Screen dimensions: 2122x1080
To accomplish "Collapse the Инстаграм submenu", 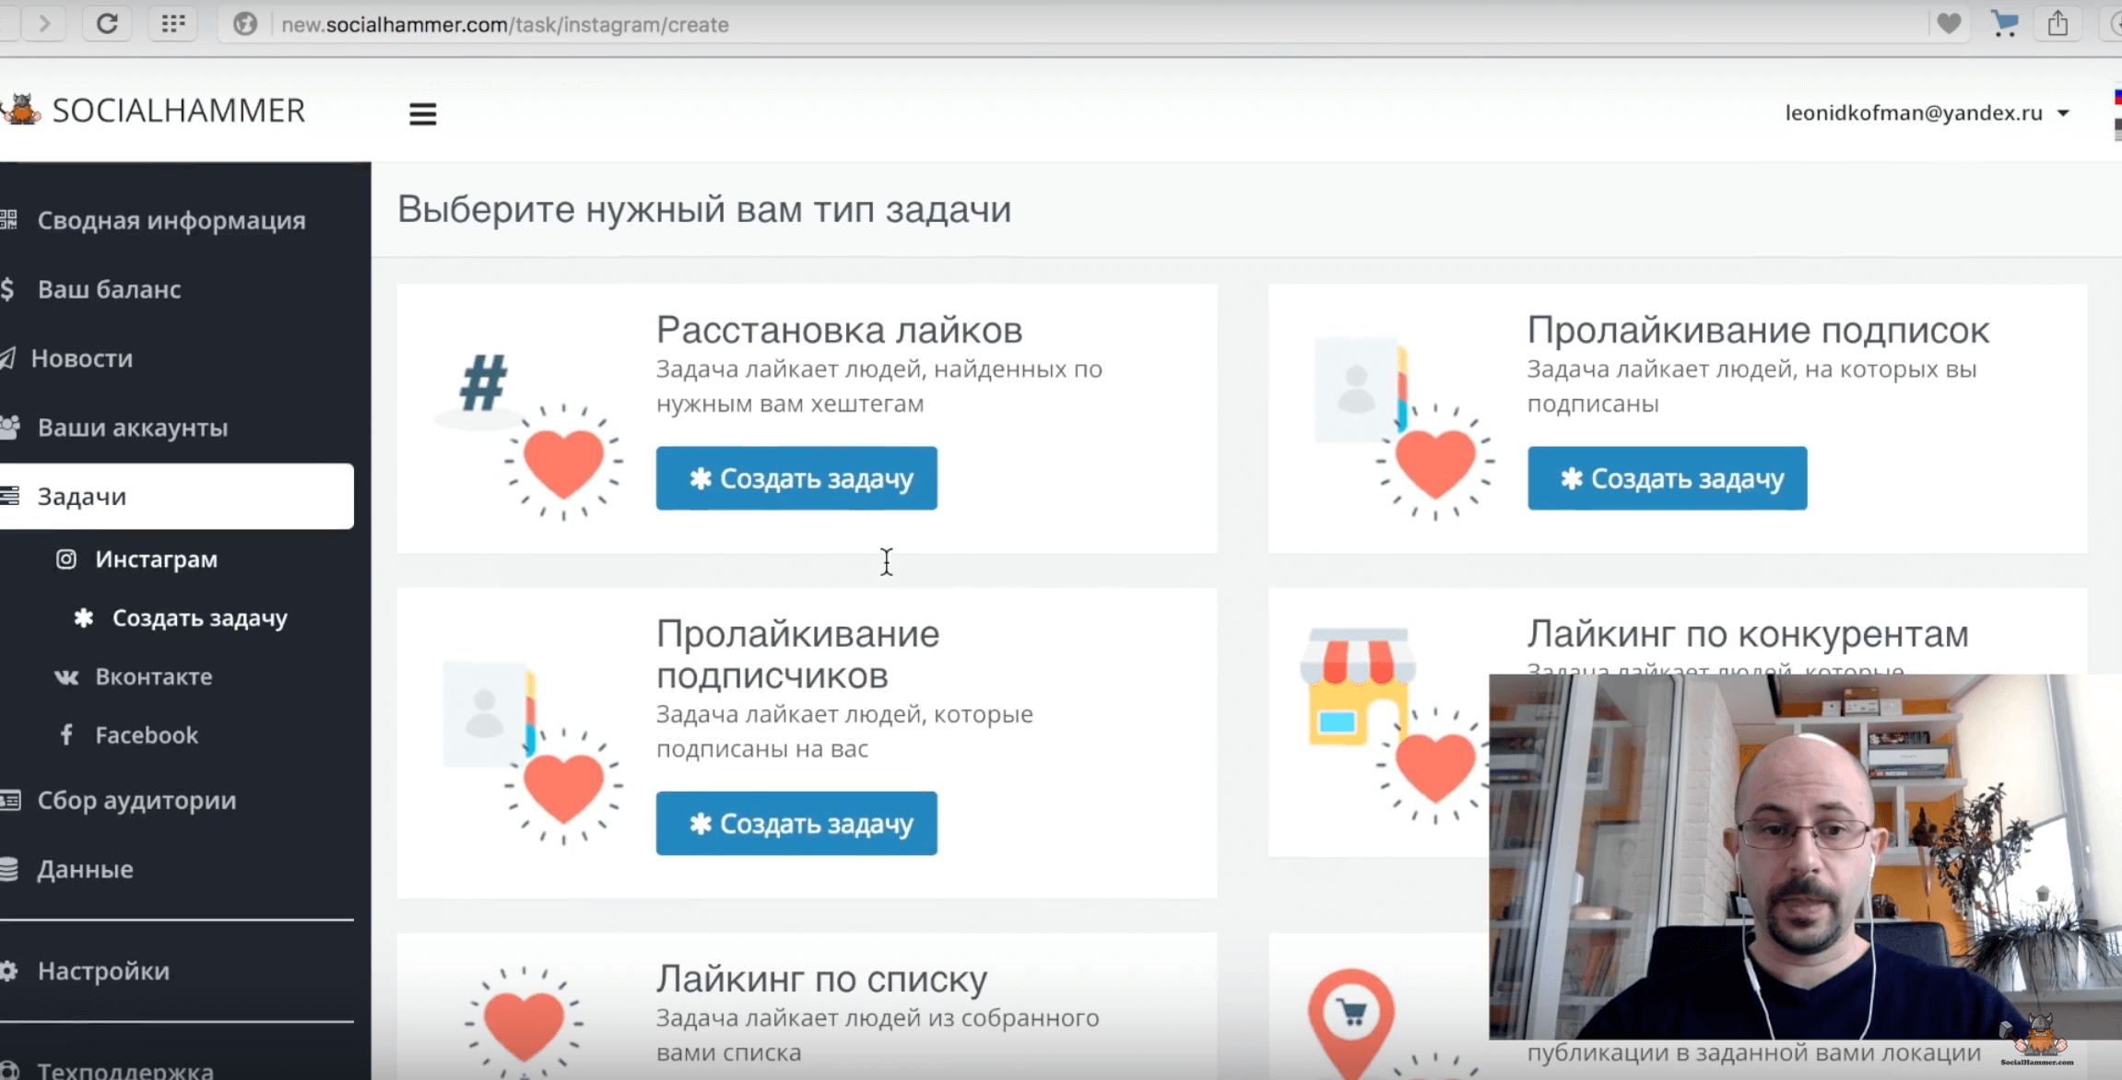I will pyautogui.click(x=156, y=559).
